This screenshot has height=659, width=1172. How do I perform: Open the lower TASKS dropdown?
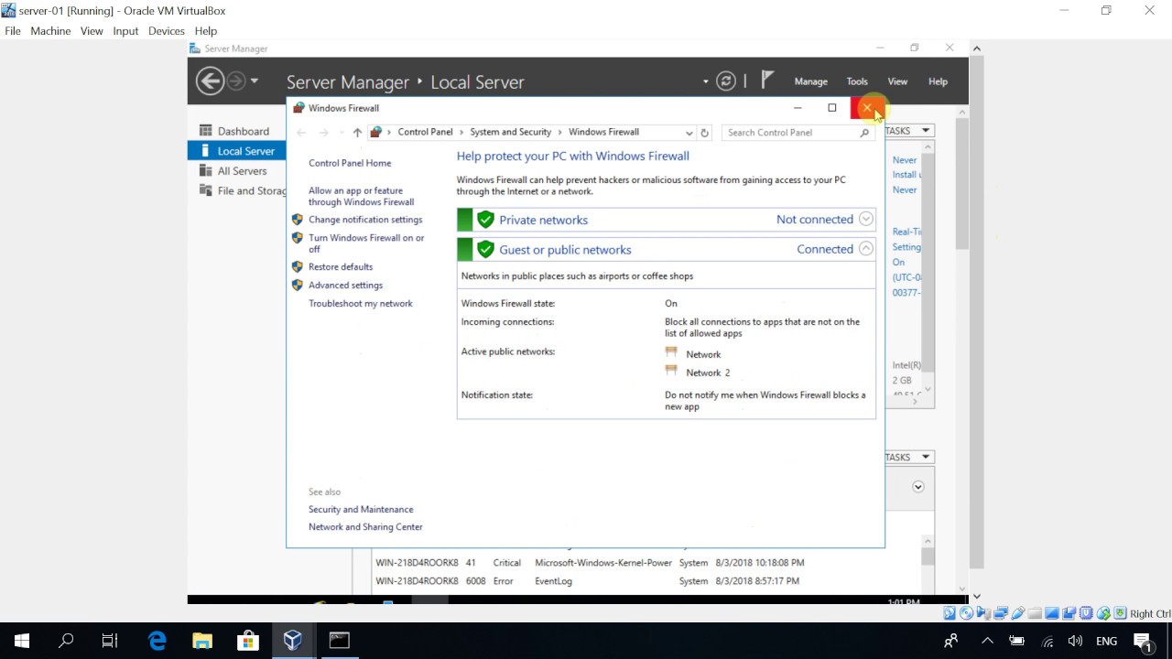coord(908,457)
